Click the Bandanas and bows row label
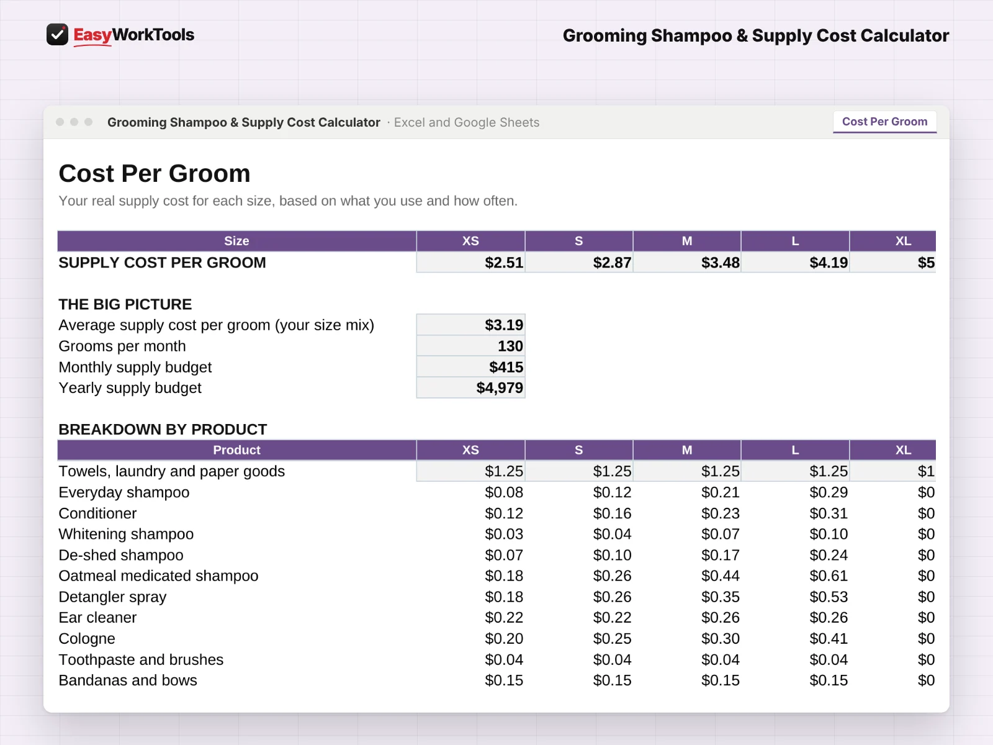 coord(128,680)
